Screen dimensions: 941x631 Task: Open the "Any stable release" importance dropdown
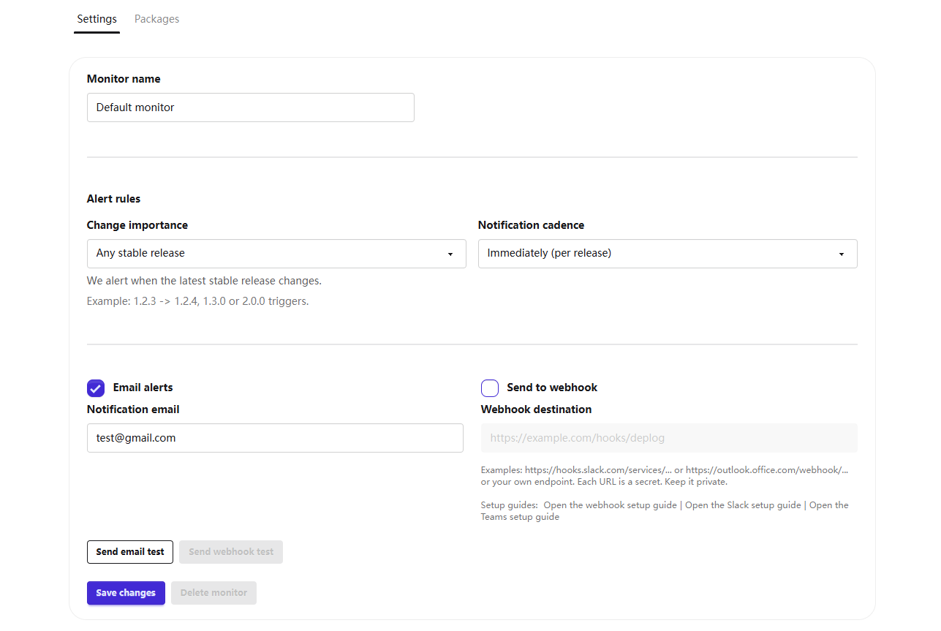pyautogui.click(x=276, y=254)
